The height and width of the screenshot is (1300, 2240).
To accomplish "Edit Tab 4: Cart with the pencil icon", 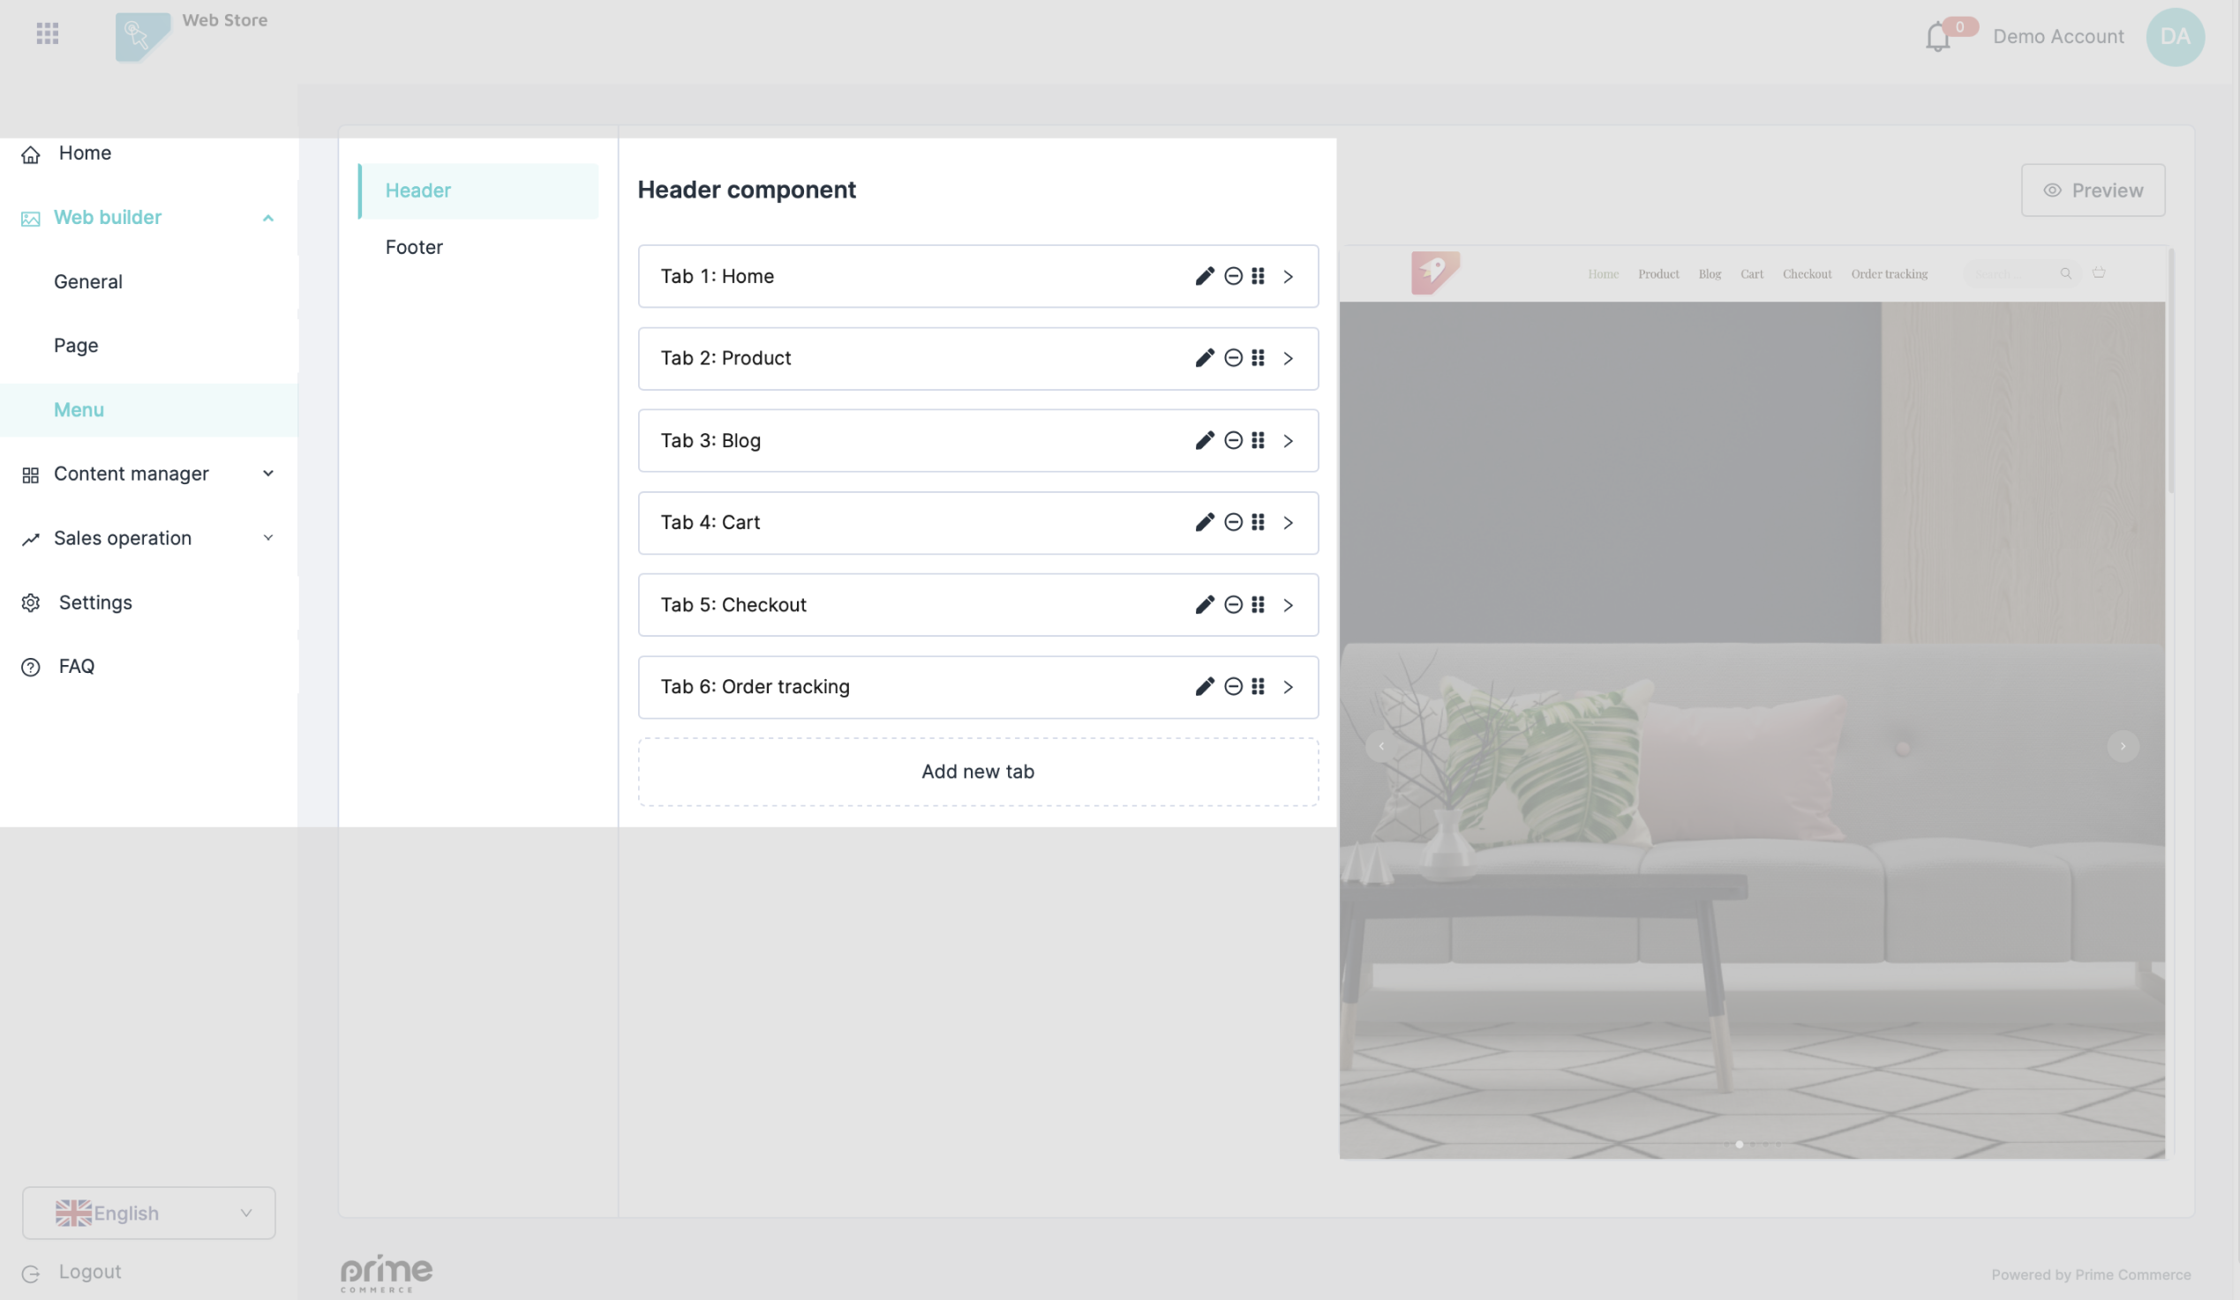I will click(x=1205, y=522).
